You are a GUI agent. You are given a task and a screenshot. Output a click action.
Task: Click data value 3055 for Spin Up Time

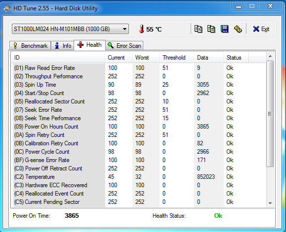point(203,85)
